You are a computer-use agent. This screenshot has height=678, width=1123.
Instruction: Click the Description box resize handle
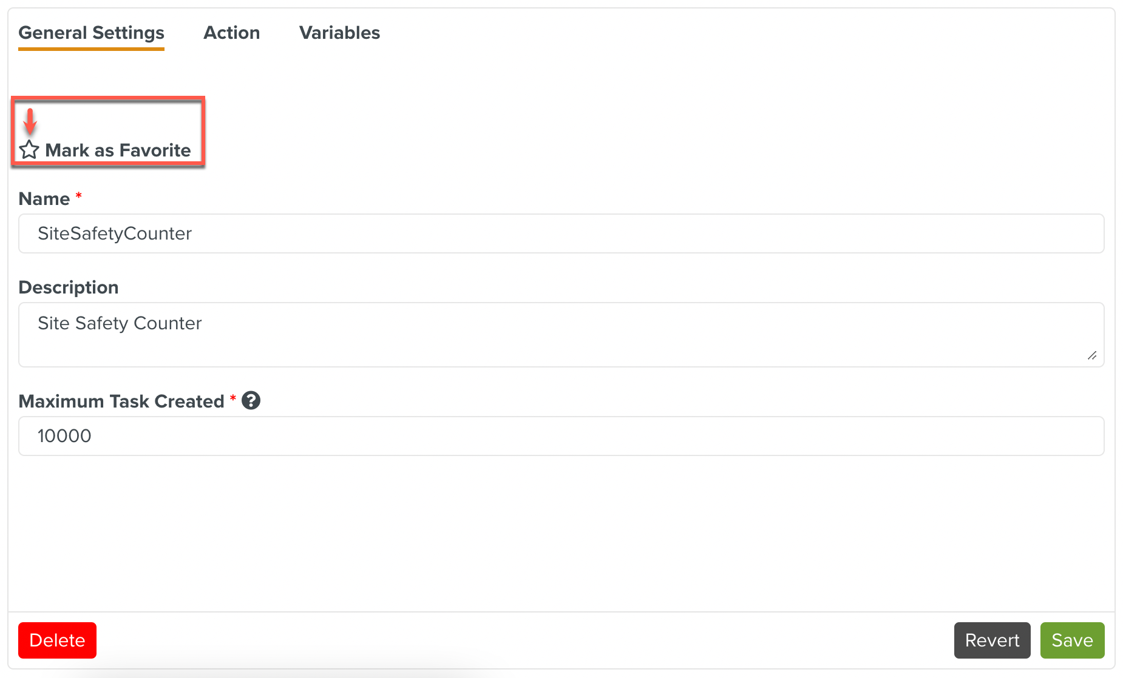[1091, 355]
